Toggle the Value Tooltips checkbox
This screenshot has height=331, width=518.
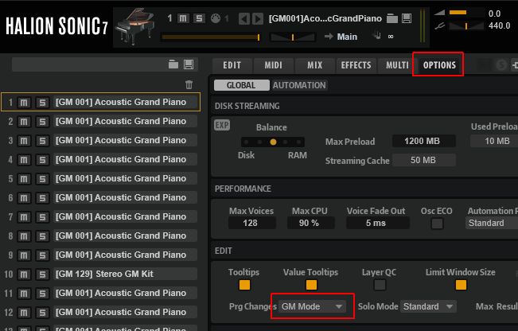(311, 285)
